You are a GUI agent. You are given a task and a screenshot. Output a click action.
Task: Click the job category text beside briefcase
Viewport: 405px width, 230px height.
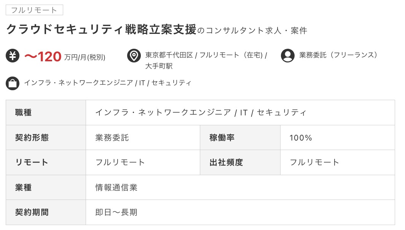coord(108,83)
